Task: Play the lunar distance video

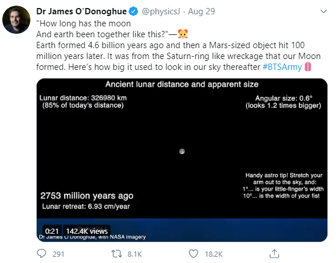Action: point(182,160)
